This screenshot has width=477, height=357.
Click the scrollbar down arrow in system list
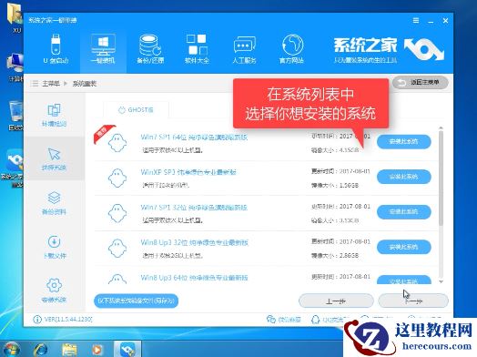pyautogui.click(x=441, y=282)
